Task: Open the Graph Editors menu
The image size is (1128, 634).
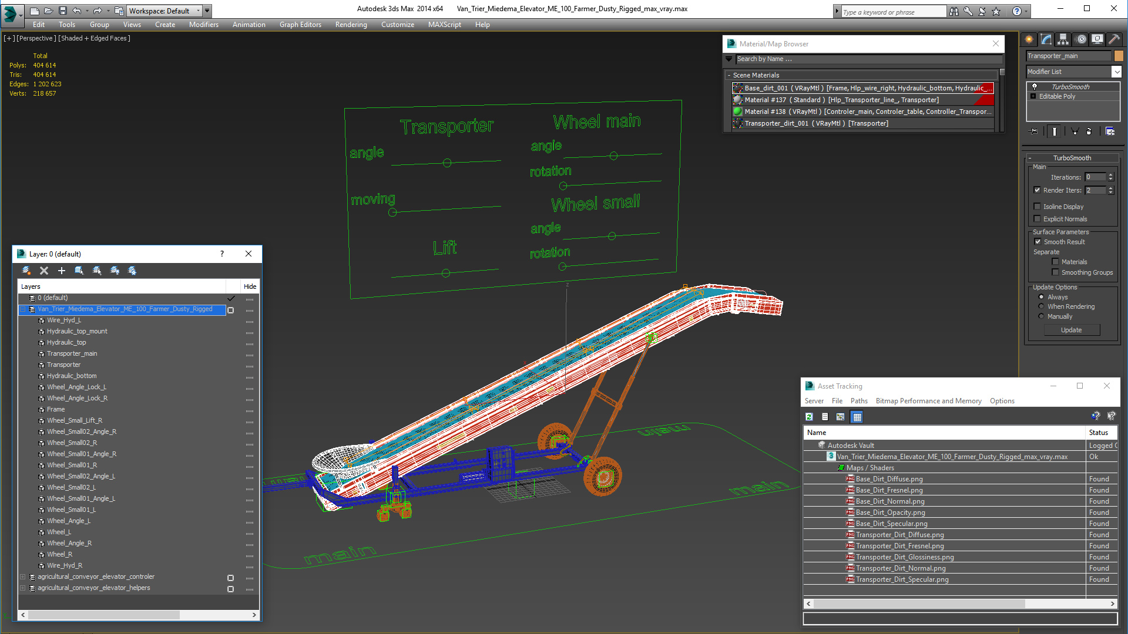Action: 300,25
